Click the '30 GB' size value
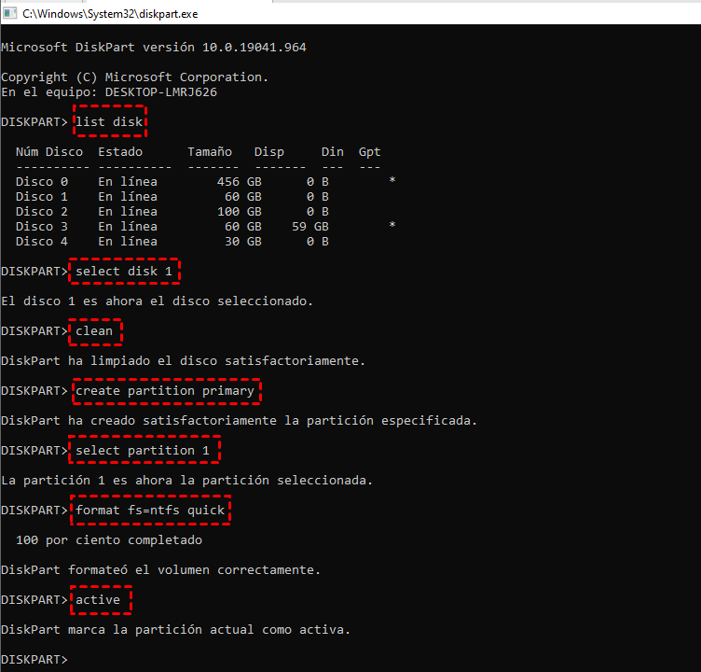 pyautogui.click(x=243, y=242)
